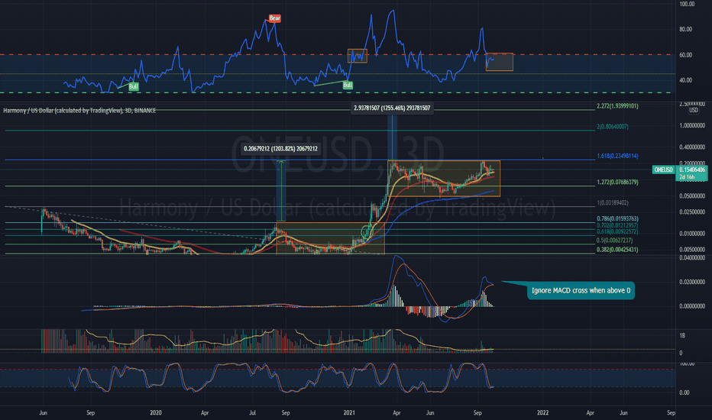The height and width of the screenshot is (420, 712).
Task: Click the 0.02000000 value on the MACD axis
Action: [x=692, y=282]
